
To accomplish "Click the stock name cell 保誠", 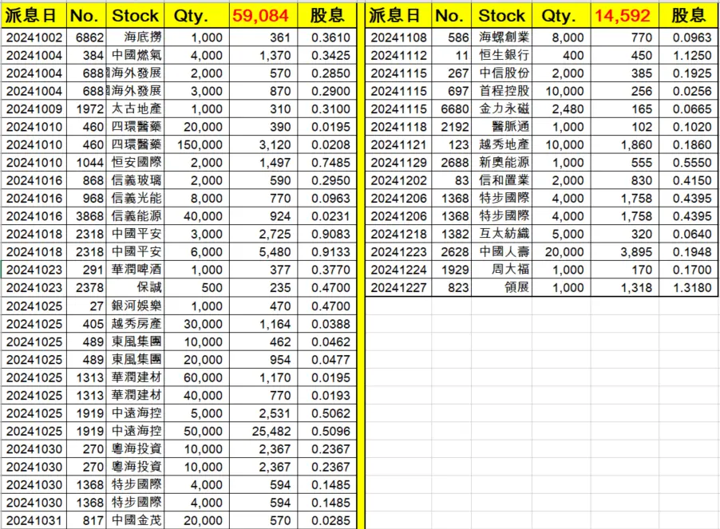I will tap(135, 288).
